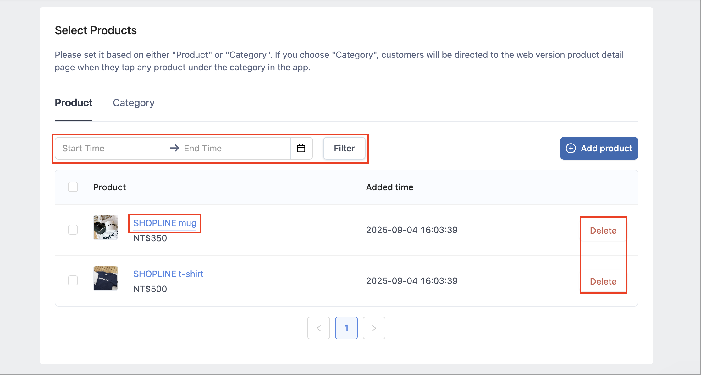Click the Add product button

pyautogui.click(x=599, y=148)
